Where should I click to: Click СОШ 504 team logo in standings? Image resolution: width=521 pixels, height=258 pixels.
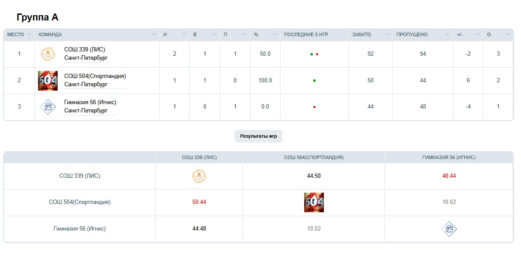(x=48, y=81)
